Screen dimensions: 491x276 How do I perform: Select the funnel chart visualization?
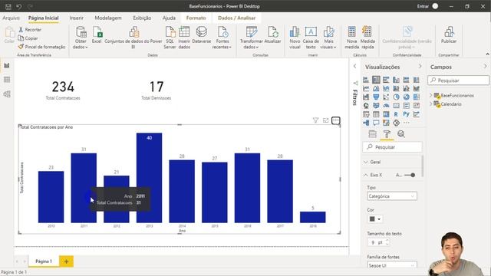[x=376, y=97]
